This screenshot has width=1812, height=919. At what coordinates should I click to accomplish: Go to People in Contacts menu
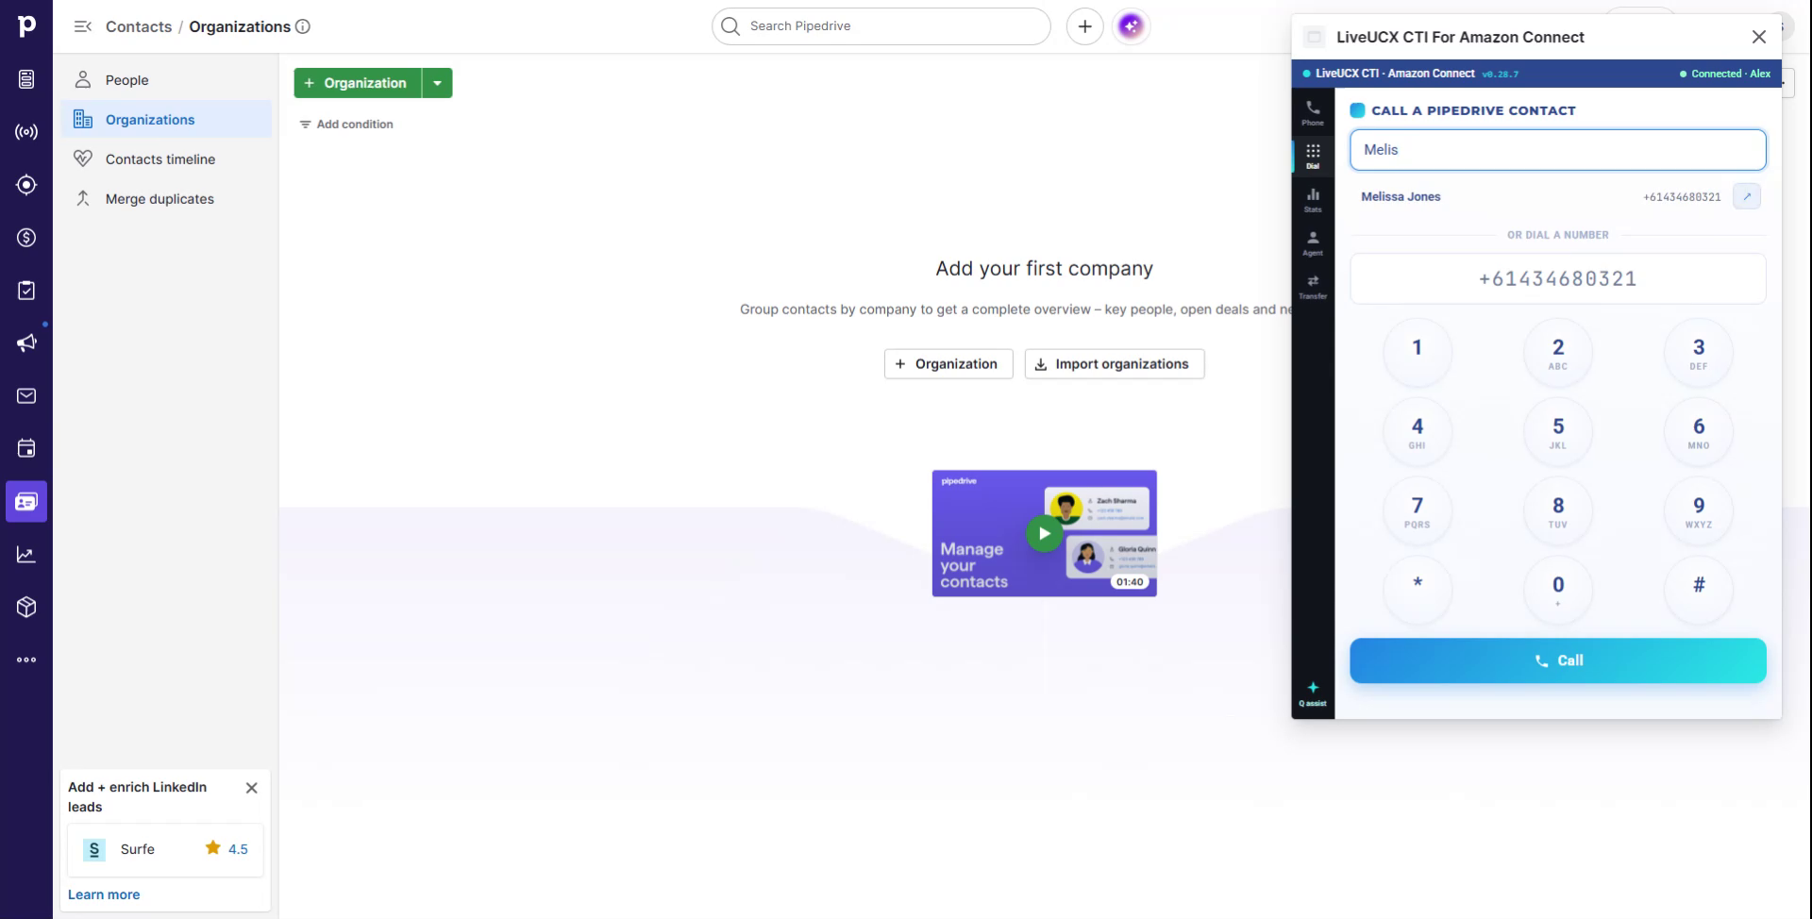click(166, 80)
